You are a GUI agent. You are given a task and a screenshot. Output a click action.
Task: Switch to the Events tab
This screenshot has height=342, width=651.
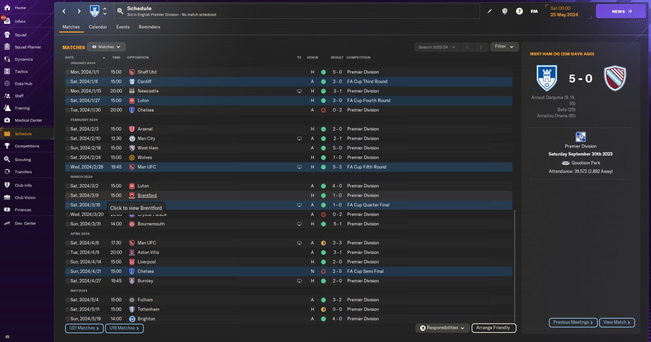tap(123, 27)
